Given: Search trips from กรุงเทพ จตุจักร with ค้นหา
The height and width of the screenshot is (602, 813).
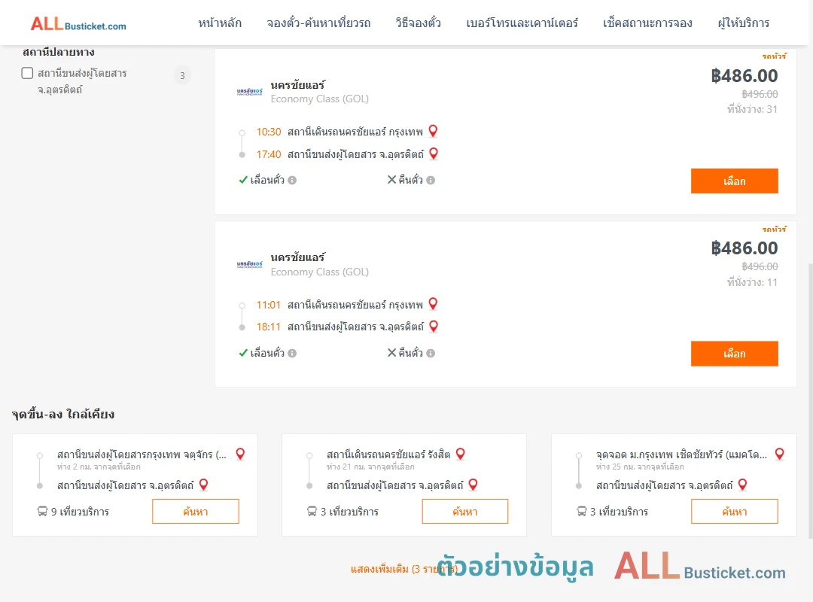Looking at the screenshot, I should coord(196,511).
